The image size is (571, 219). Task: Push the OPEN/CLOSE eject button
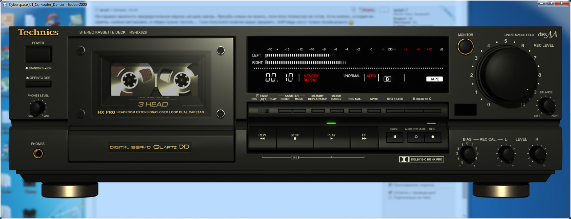[38, 84]
